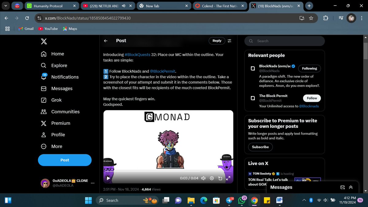Viewport: 368px width, 207px height.
Task: Click the browser back arrow
Action: click(x=6, y=18)
